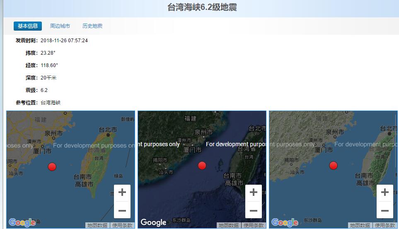Zoom in on the middle satellite map
The height and width of the screenshot is (229, 399).
253,193
